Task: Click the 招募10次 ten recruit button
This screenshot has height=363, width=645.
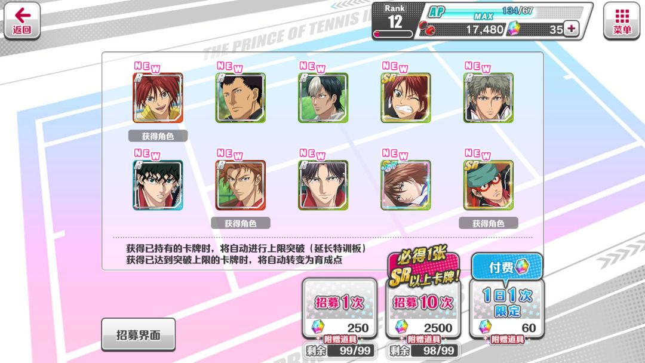Action: (x=423, y=308)
